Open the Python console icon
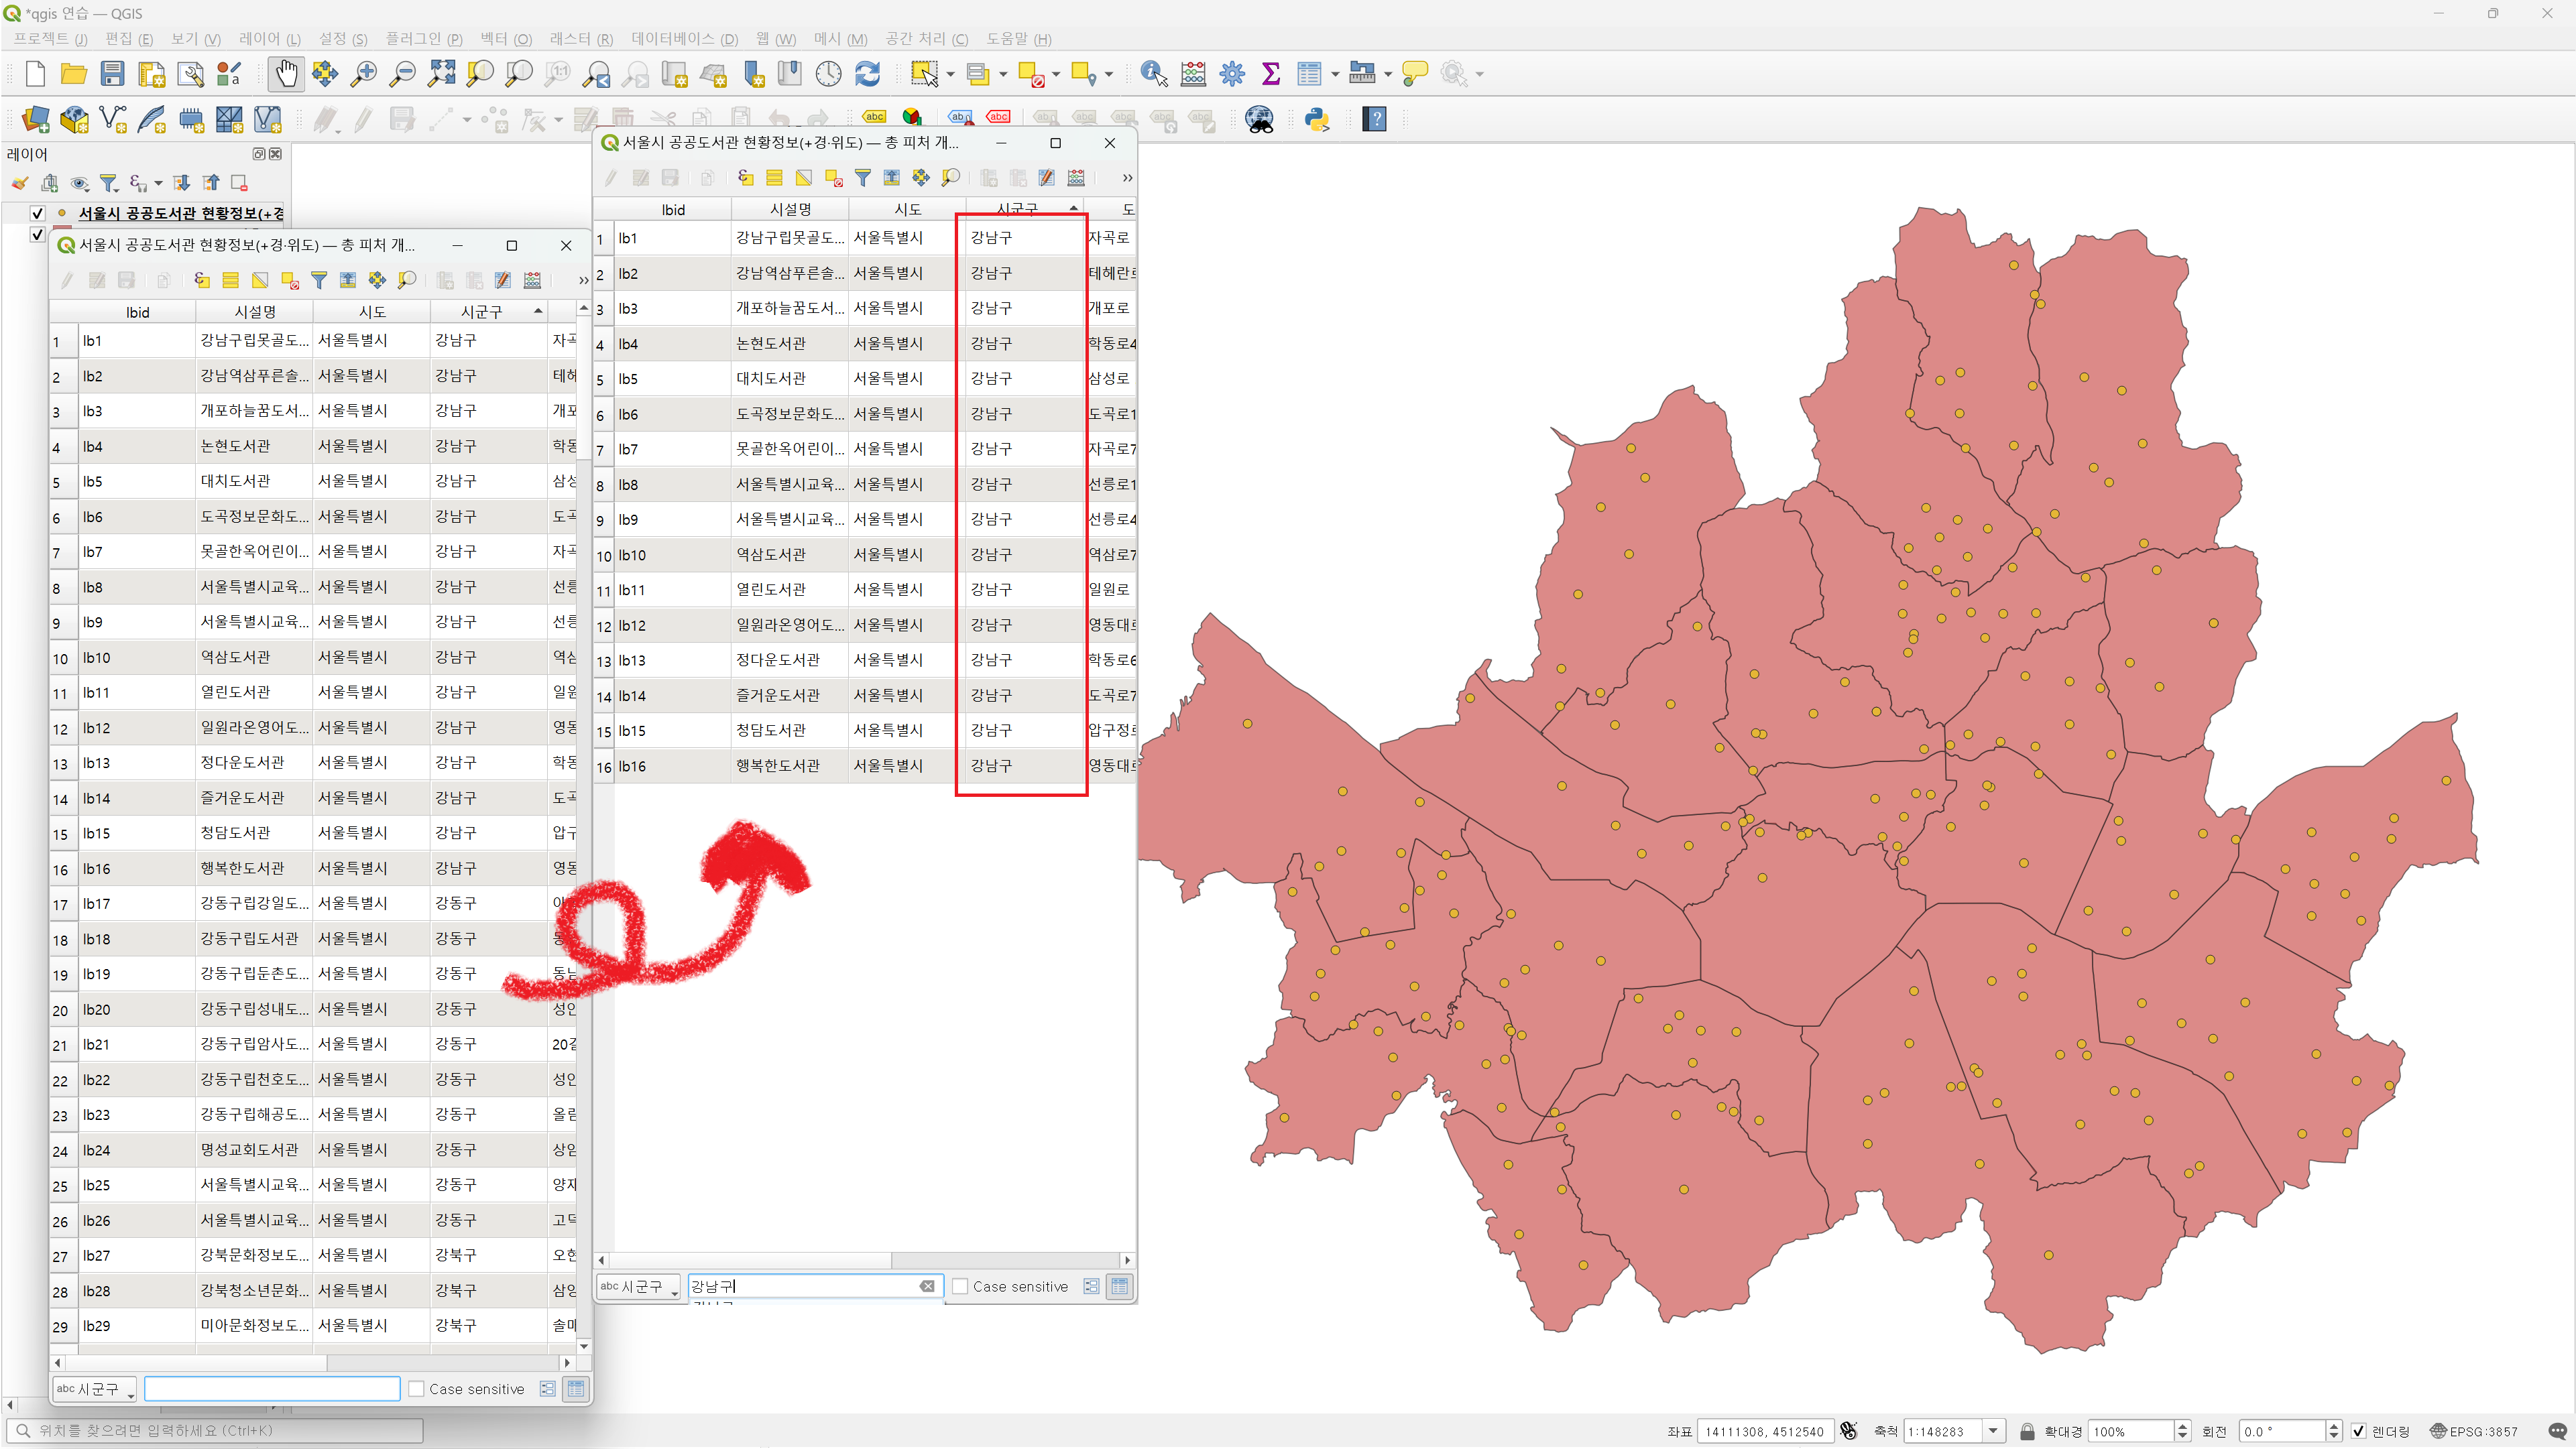 1317,120
